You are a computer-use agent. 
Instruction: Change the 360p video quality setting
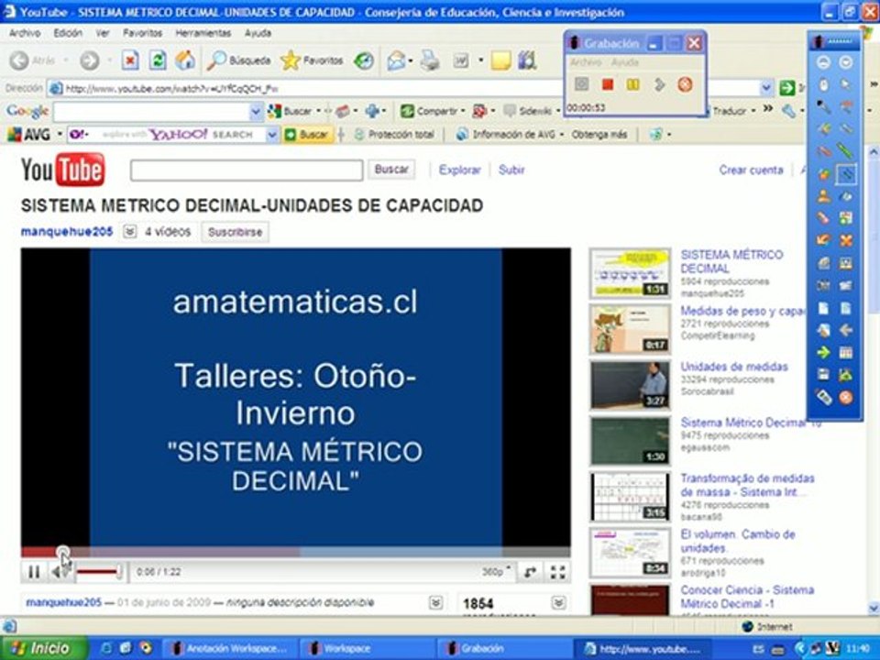point(496,571)
